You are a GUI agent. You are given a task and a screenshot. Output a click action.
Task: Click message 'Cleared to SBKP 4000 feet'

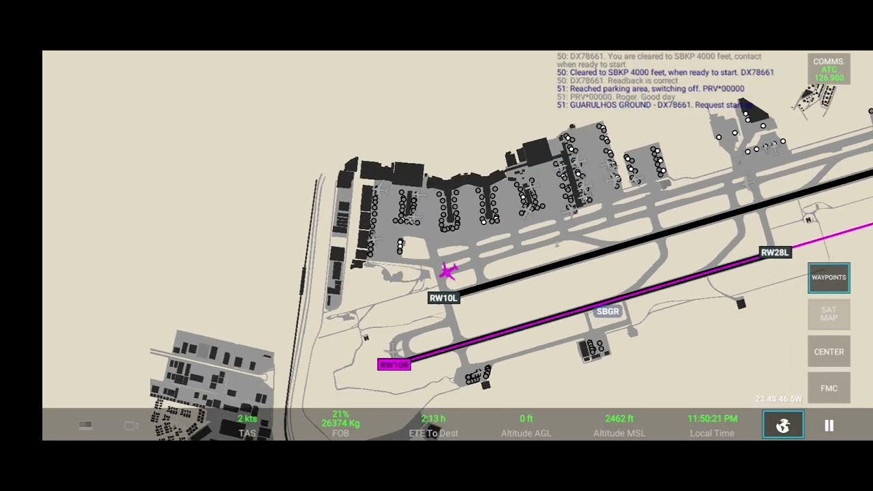tap(665, 72)
